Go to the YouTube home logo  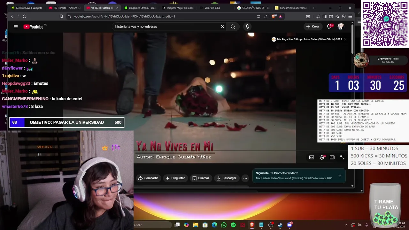pos(33,27)
